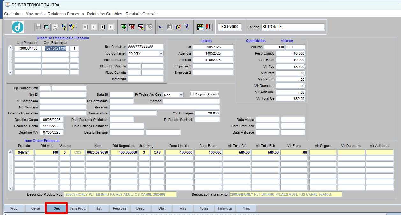This screenshot has width=401, height=215.
Task: Switch to the Itens Proc. tab
Action: (78, 208)
